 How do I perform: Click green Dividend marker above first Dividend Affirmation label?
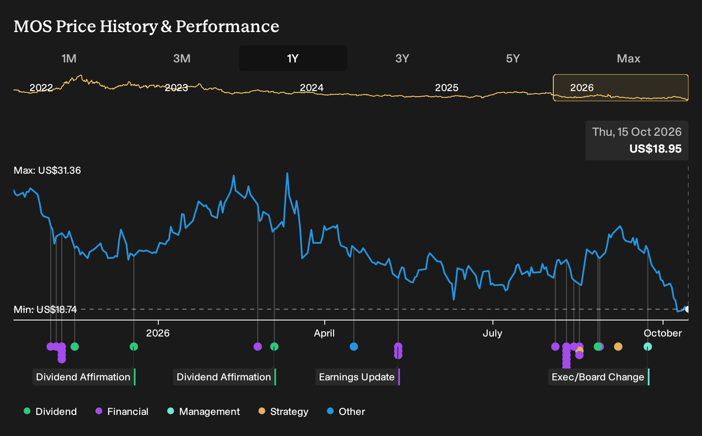(x=134, y=347)
